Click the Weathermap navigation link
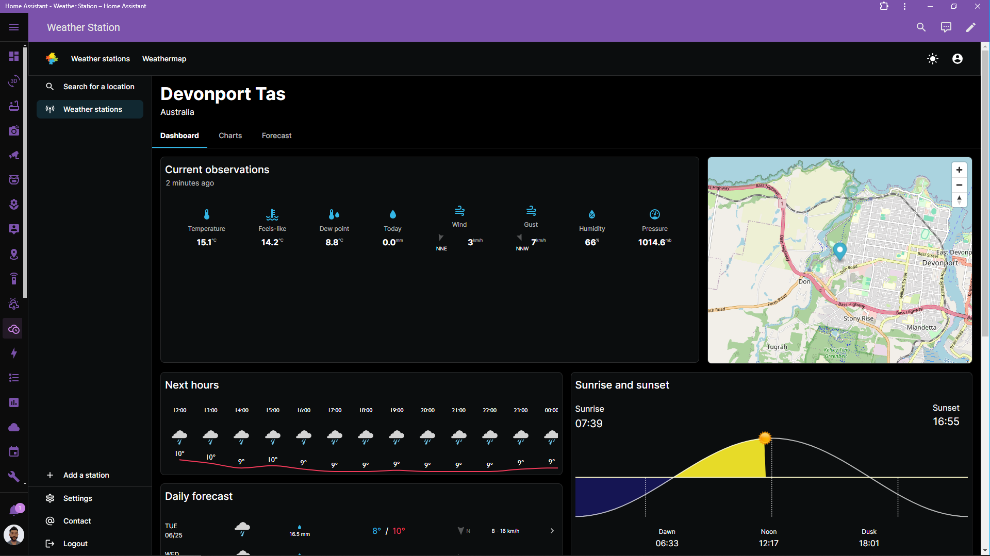 (x=164, y=58)
